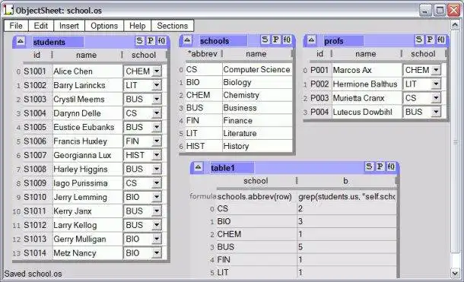Select the grep formula cell in column b
The height and width of the screenshot is (282, 464).
click(347, 197)
